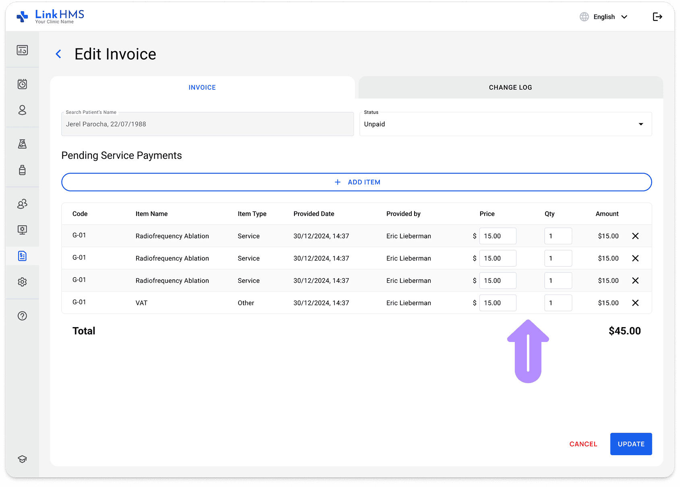Viewport: 680px width, 487px height.
Task: Click the patient name search field
Action: tap(207, 124)
